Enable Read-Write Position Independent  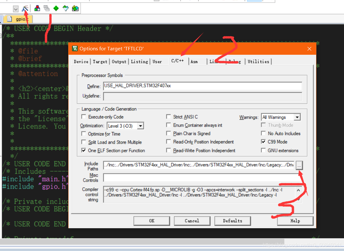point(169,150)
